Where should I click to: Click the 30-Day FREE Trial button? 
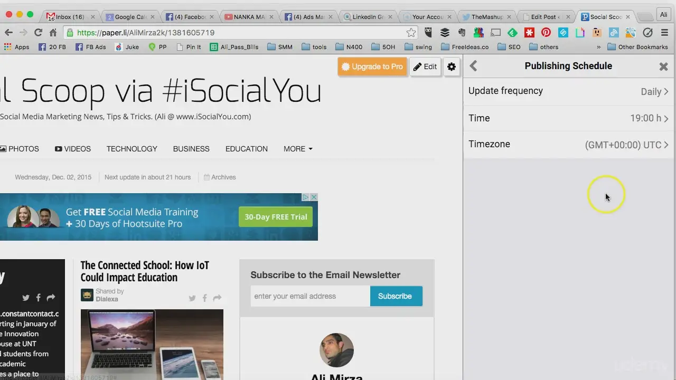276,217
